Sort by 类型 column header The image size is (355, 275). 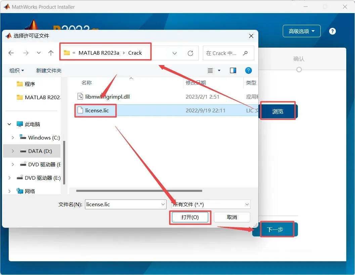(251, 83)
